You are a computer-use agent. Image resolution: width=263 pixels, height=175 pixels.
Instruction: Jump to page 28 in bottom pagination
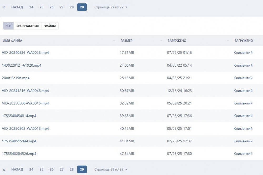[x=72, y=169]
